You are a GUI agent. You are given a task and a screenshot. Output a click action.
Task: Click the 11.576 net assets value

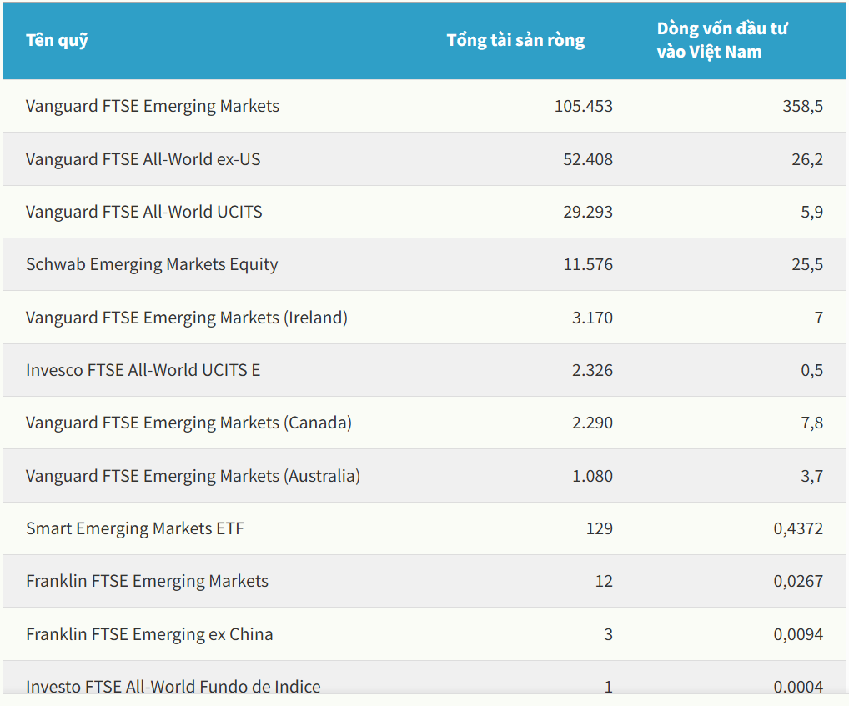(587, 264)
